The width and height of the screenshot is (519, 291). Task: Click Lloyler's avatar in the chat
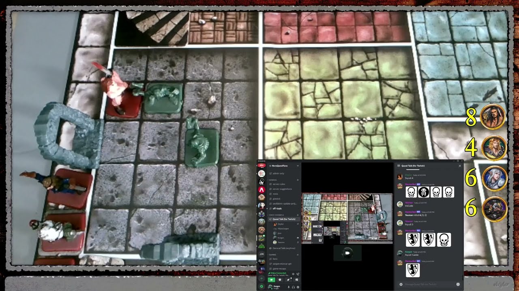(400, 177)
